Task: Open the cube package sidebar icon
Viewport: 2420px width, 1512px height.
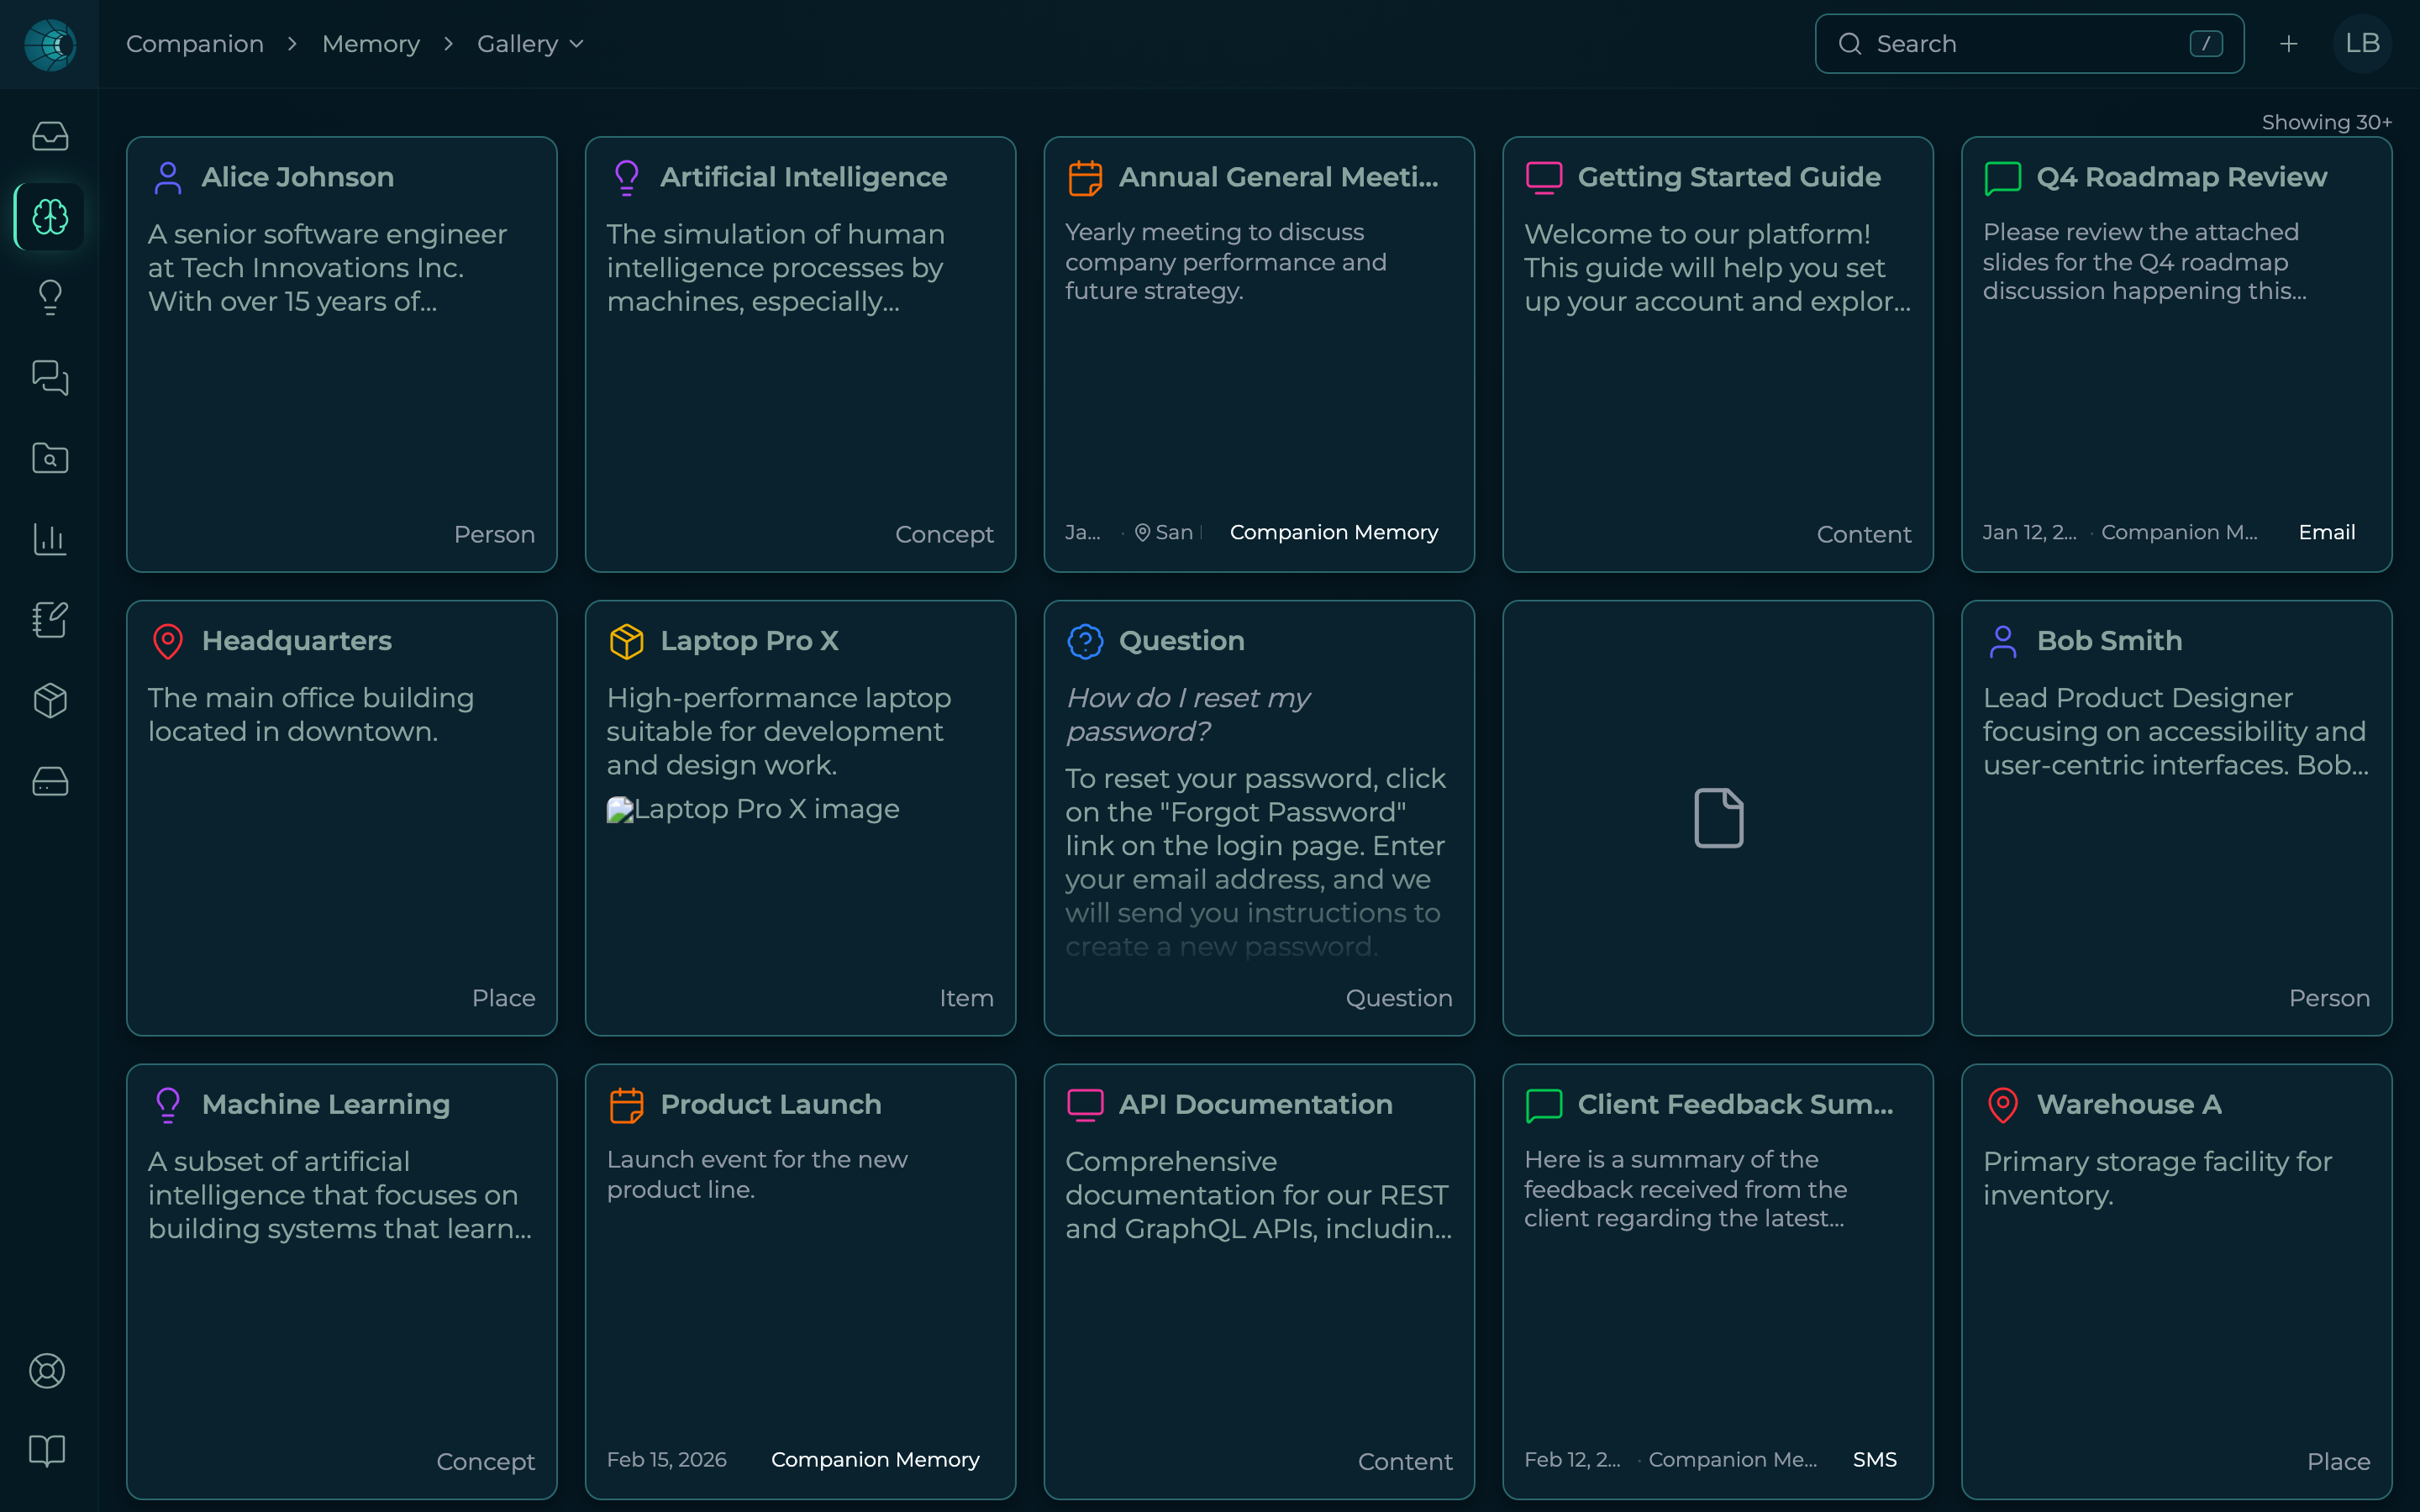Action: pos(50,700)
